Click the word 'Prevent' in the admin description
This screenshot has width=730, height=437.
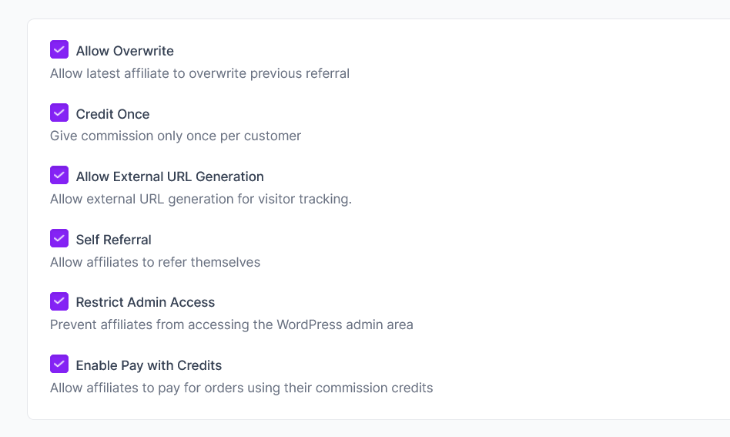tap(73, 324)
